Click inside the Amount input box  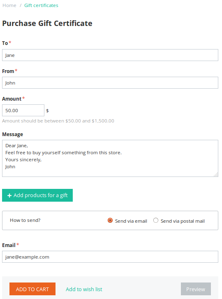pyautogui.click(x=23, y=110)
